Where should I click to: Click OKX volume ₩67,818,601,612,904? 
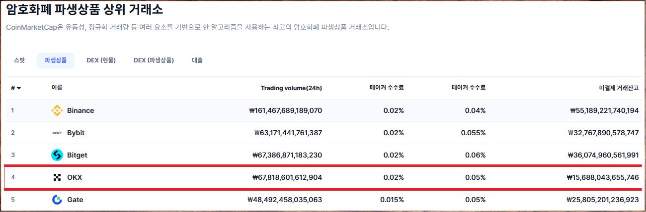[x=287, y=177]
